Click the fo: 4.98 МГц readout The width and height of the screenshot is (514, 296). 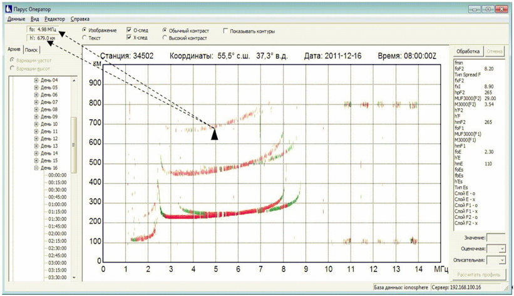[x=43, y=29]
